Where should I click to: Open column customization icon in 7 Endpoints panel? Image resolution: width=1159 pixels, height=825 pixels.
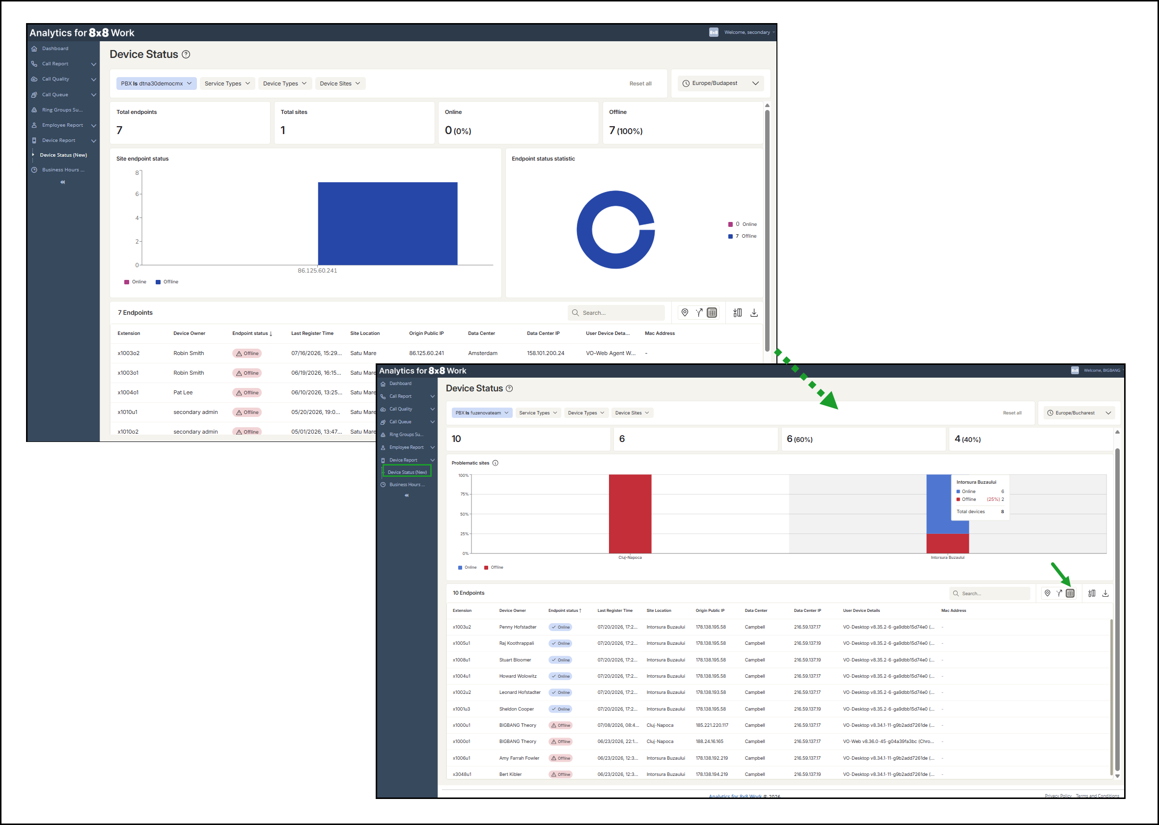point(737,312)
